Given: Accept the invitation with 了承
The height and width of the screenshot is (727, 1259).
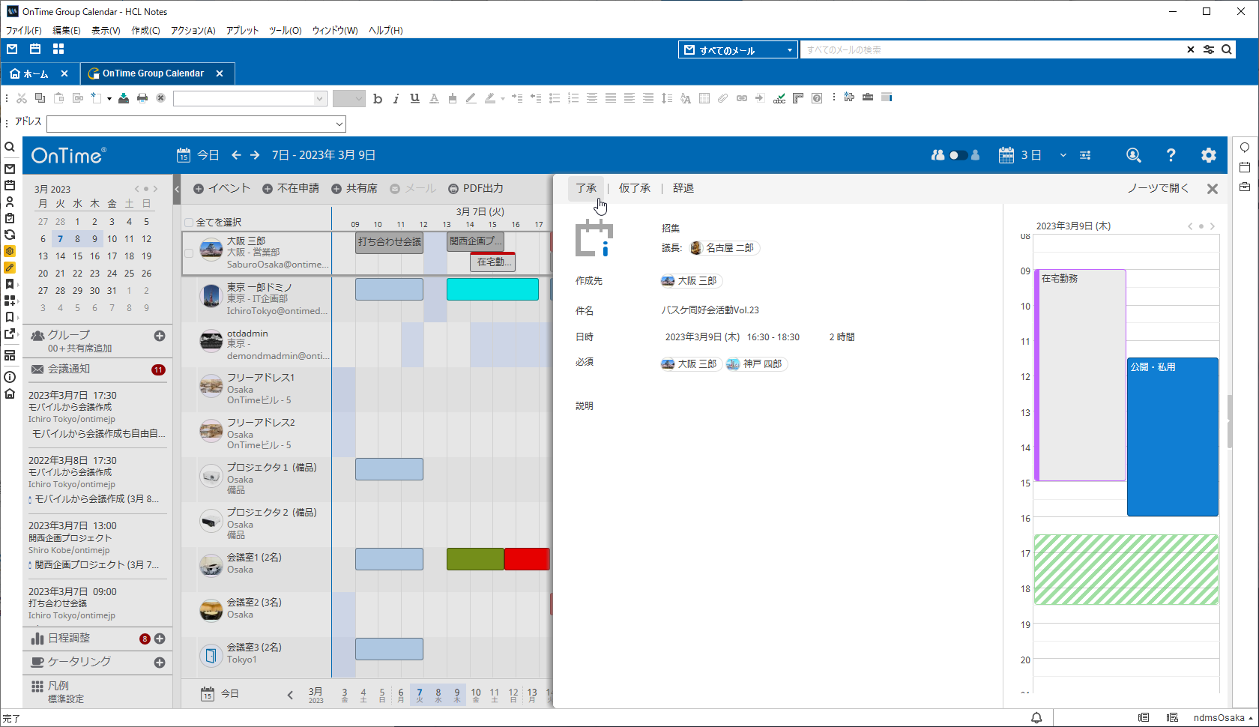Looking at the screenshot, I should click(586, 189).
